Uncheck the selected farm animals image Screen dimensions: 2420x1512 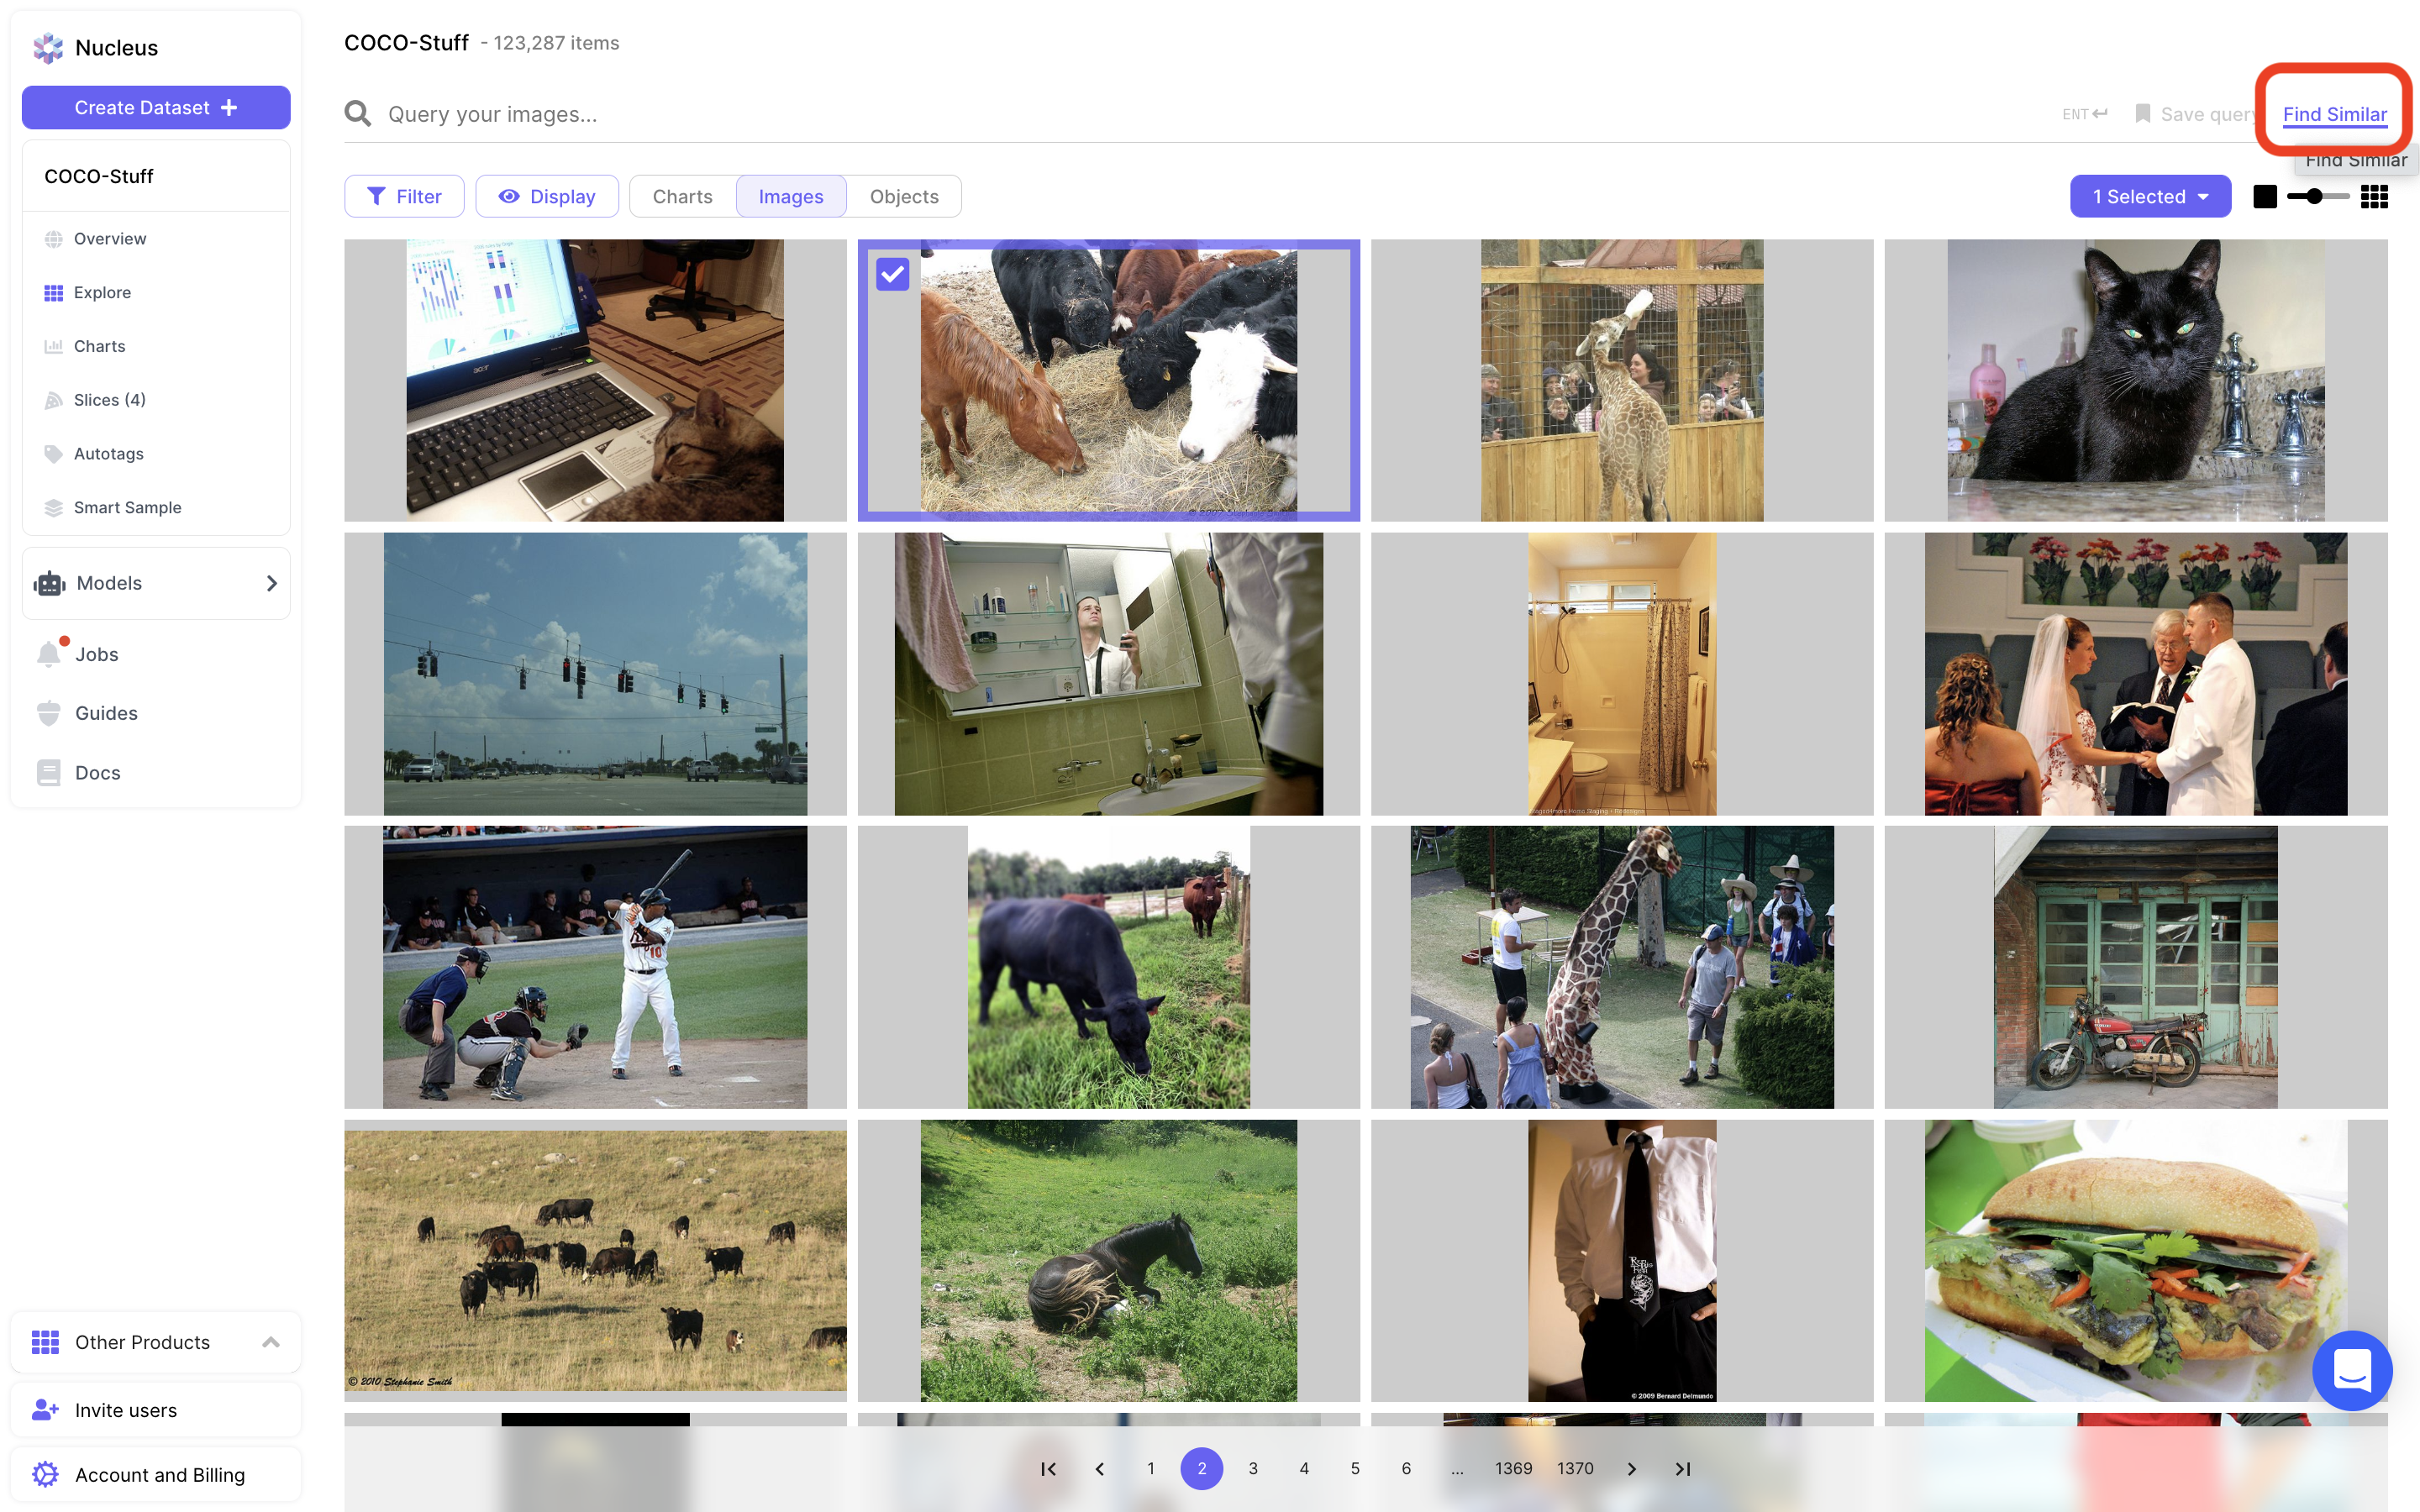pos(892,274)
